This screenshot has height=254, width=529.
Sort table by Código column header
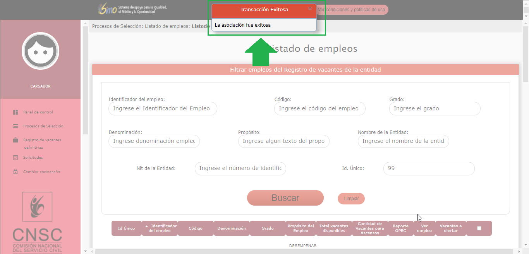tap(196, 228)
